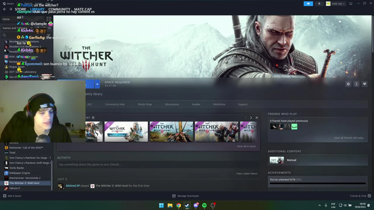This screenshot has width=374, height=210.
Task: Click the volume icon in system tray
Action: (345, 205)
